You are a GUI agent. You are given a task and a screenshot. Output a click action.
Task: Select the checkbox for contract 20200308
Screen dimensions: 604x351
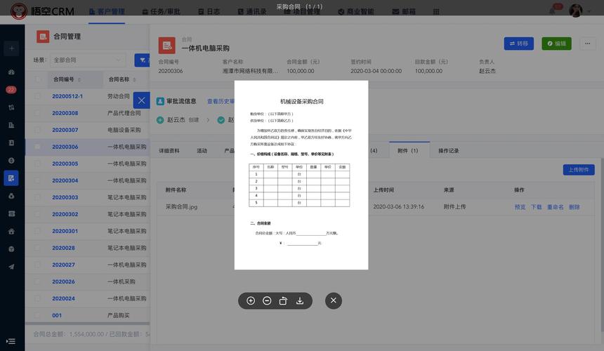pyautogui.click(x=38, y=113)
